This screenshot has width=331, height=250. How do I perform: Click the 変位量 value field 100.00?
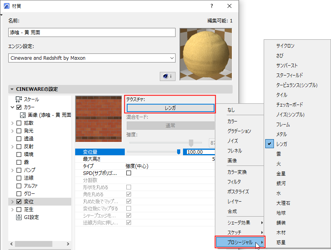point(199,152)
